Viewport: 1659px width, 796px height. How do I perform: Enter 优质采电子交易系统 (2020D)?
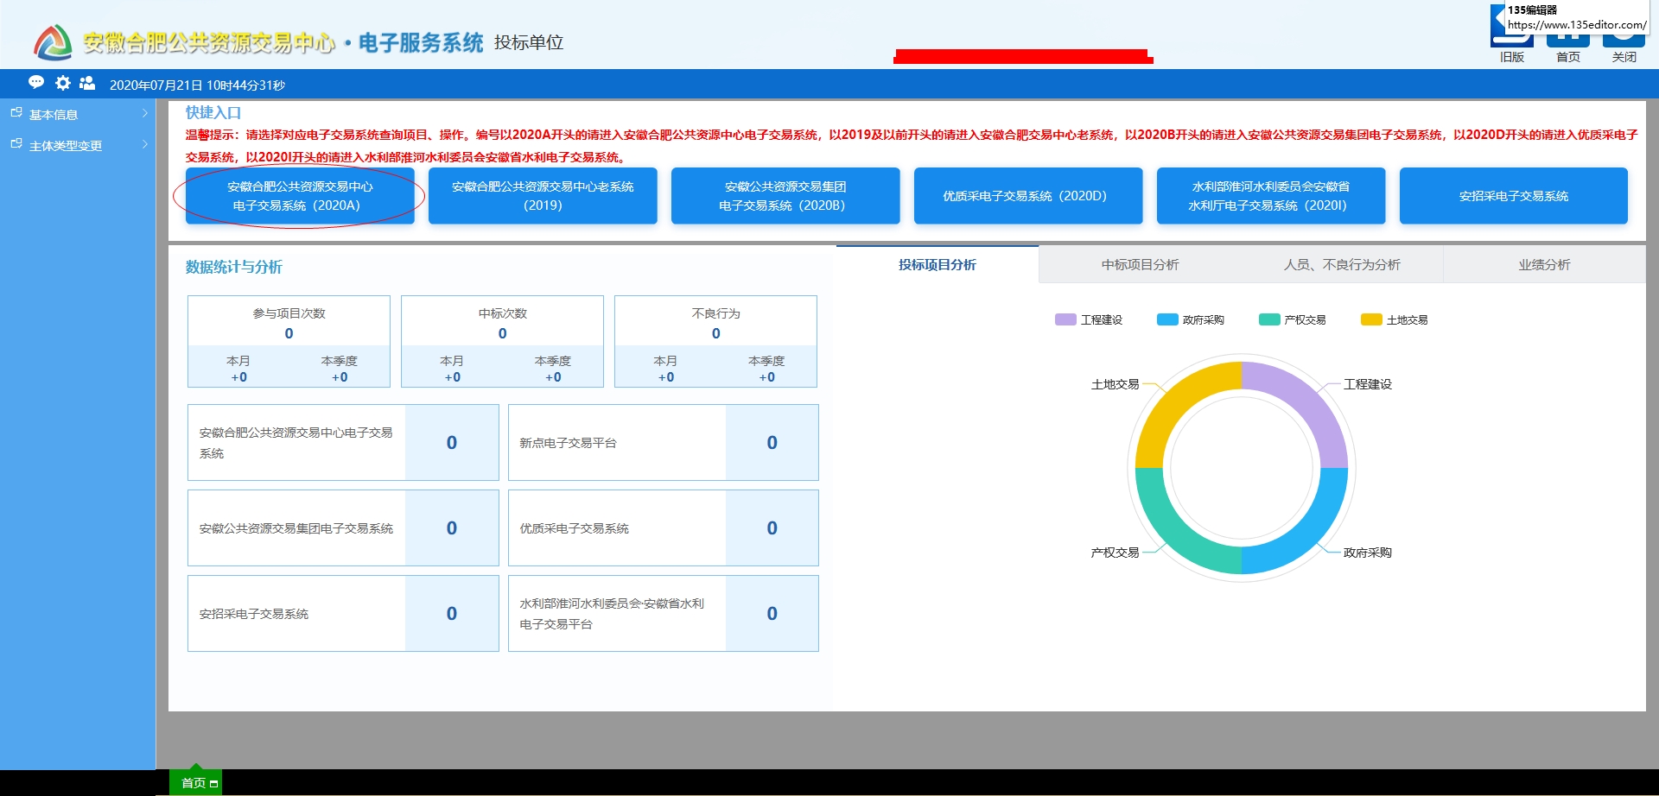1028,196
